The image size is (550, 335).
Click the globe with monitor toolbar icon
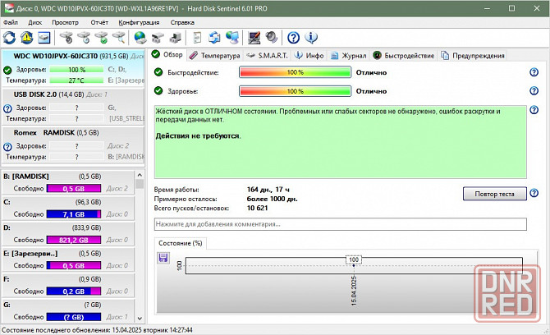232,38
